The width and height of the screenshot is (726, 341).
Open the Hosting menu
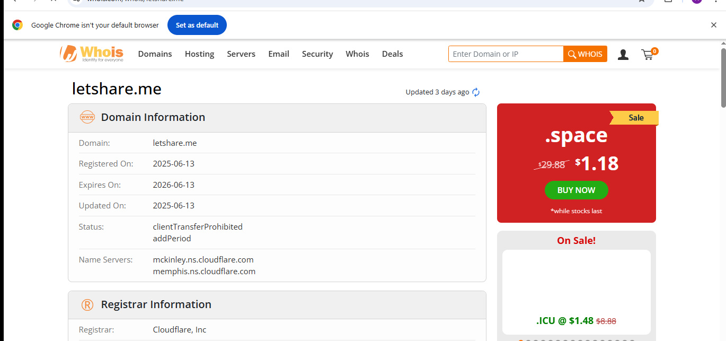click(x=199, y=54)
